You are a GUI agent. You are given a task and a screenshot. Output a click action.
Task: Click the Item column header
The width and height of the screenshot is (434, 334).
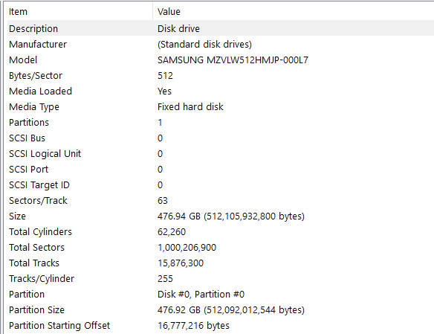[x=80, y=11]
